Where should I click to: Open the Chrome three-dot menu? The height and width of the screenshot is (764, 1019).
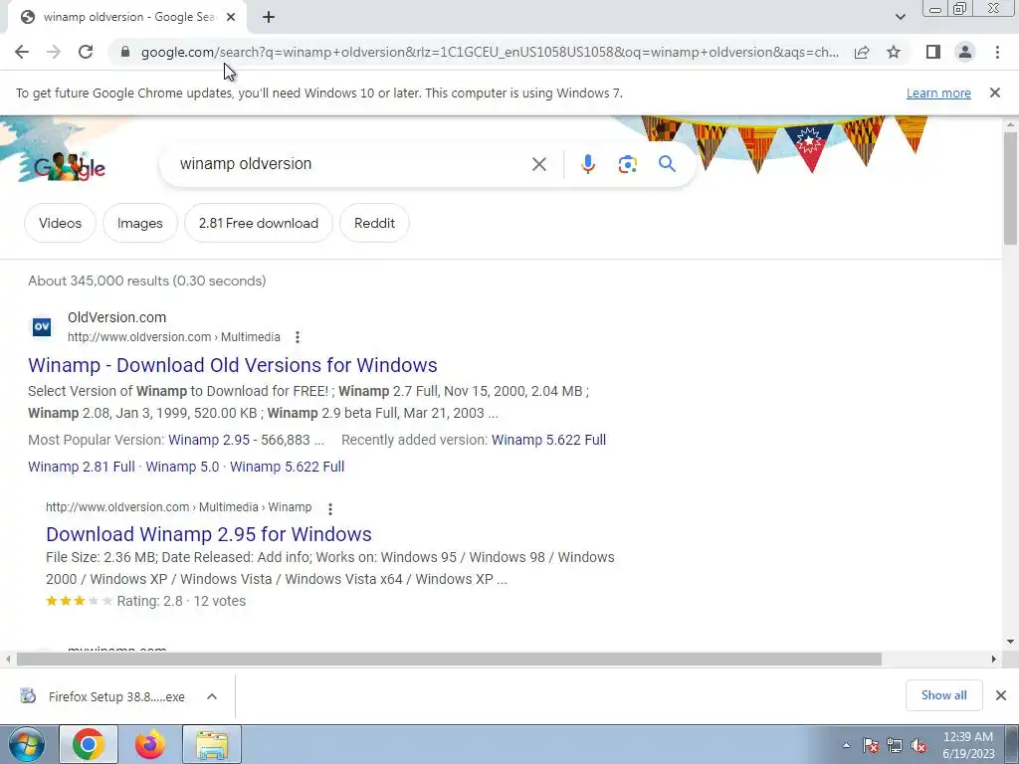997,52
